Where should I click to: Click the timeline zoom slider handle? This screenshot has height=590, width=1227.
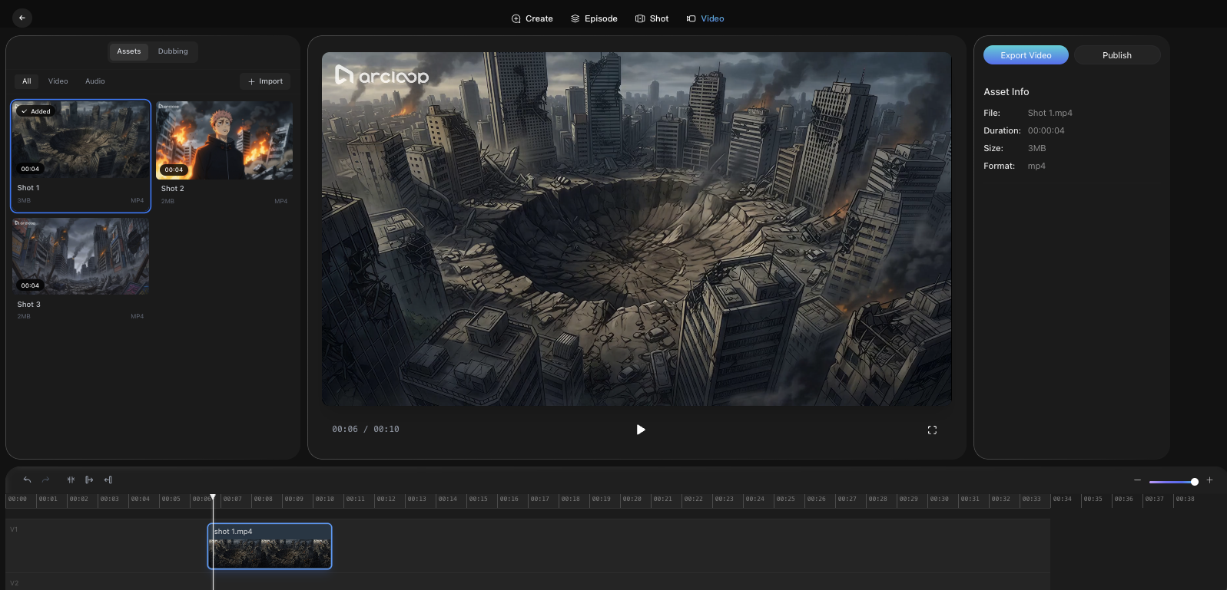1194,482
